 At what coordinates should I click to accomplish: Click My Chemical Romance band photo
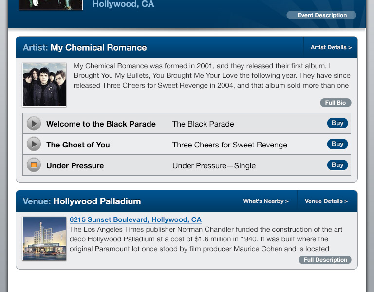click(x=44, y=85)
